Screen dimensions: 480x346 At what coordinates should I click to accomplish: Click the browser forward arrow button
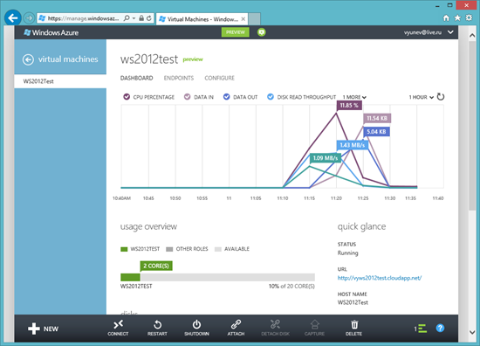tap(29, 18)
